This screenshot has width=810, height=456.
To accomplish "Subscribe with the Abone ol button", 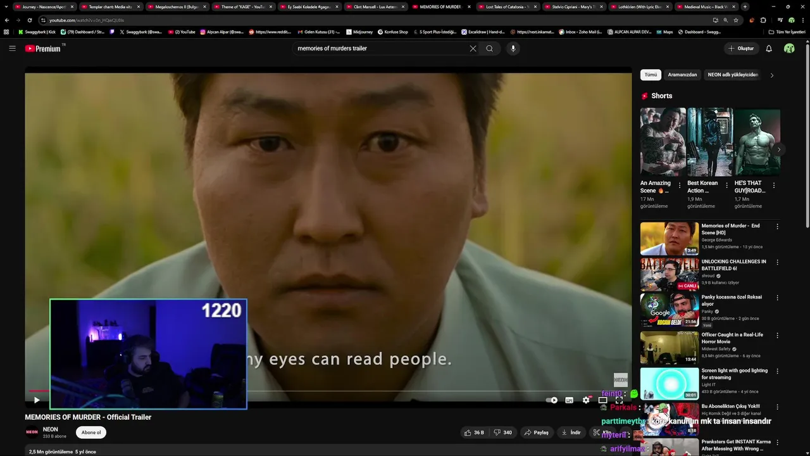I will click(91, 433).
